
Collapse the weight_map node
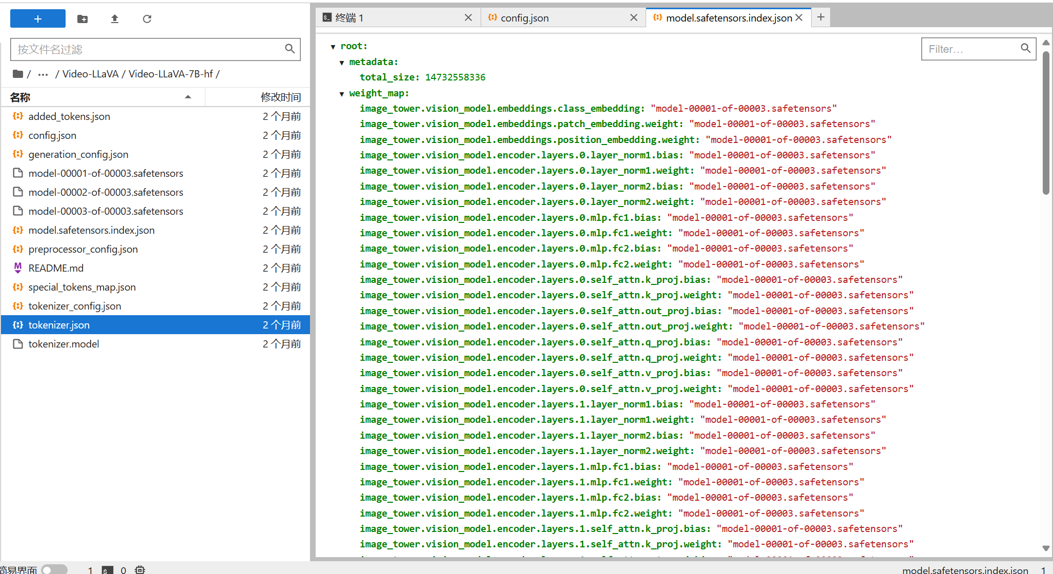point(342,94)
